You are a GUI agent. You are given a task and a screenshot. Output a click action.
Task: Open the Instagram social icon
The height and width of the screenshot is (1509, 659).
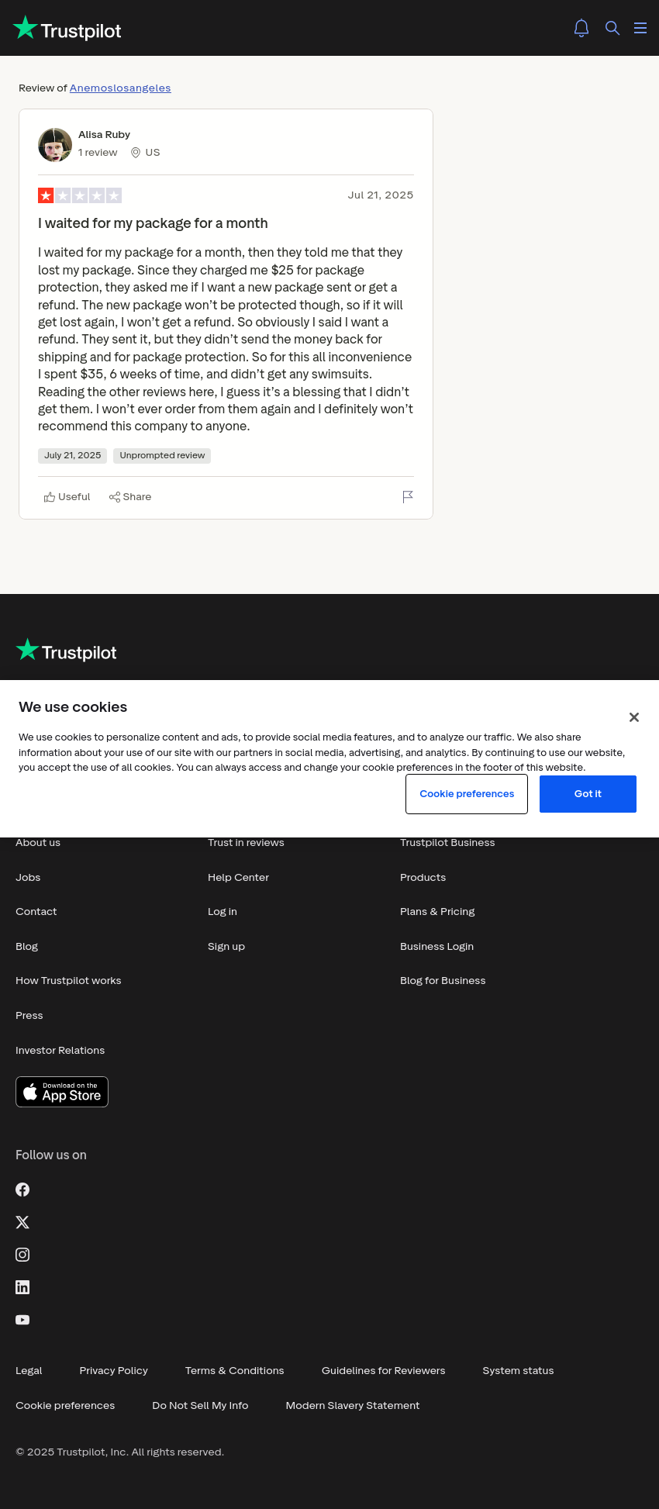click(22, 1255)
